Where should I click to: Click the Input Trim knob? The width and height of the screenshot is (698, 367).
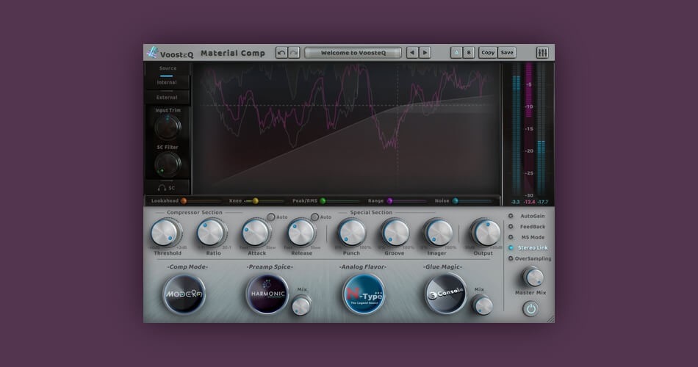tap(168, 127)
